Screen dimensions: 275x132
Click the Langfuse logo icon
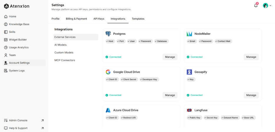pyautogui.click(x=190, y=110)
